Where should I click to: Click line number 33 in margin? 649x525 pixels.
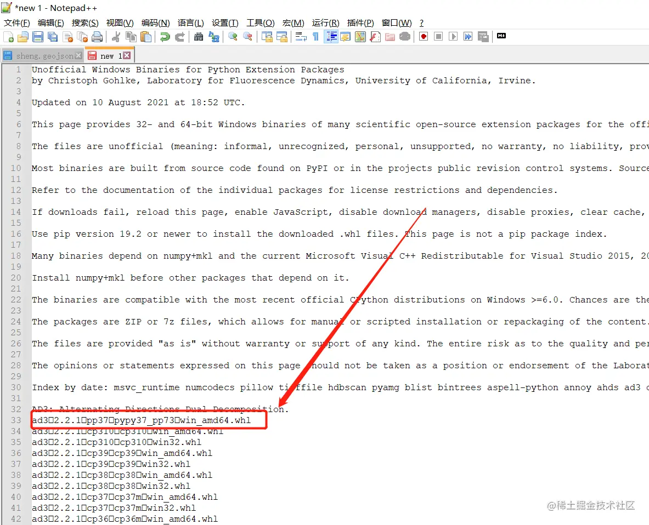tap(16, 420)
